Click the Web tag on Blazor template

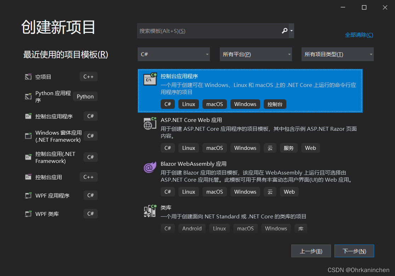[x=289, y=192]
